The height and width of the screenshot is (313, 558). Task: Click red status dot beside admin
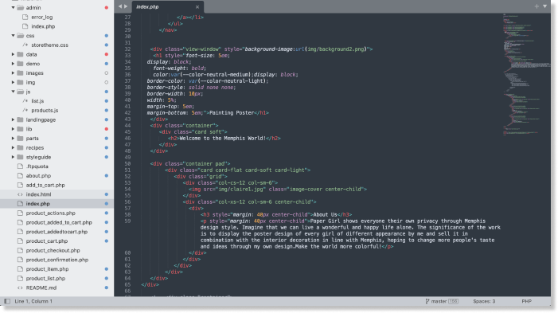(107, 7)
